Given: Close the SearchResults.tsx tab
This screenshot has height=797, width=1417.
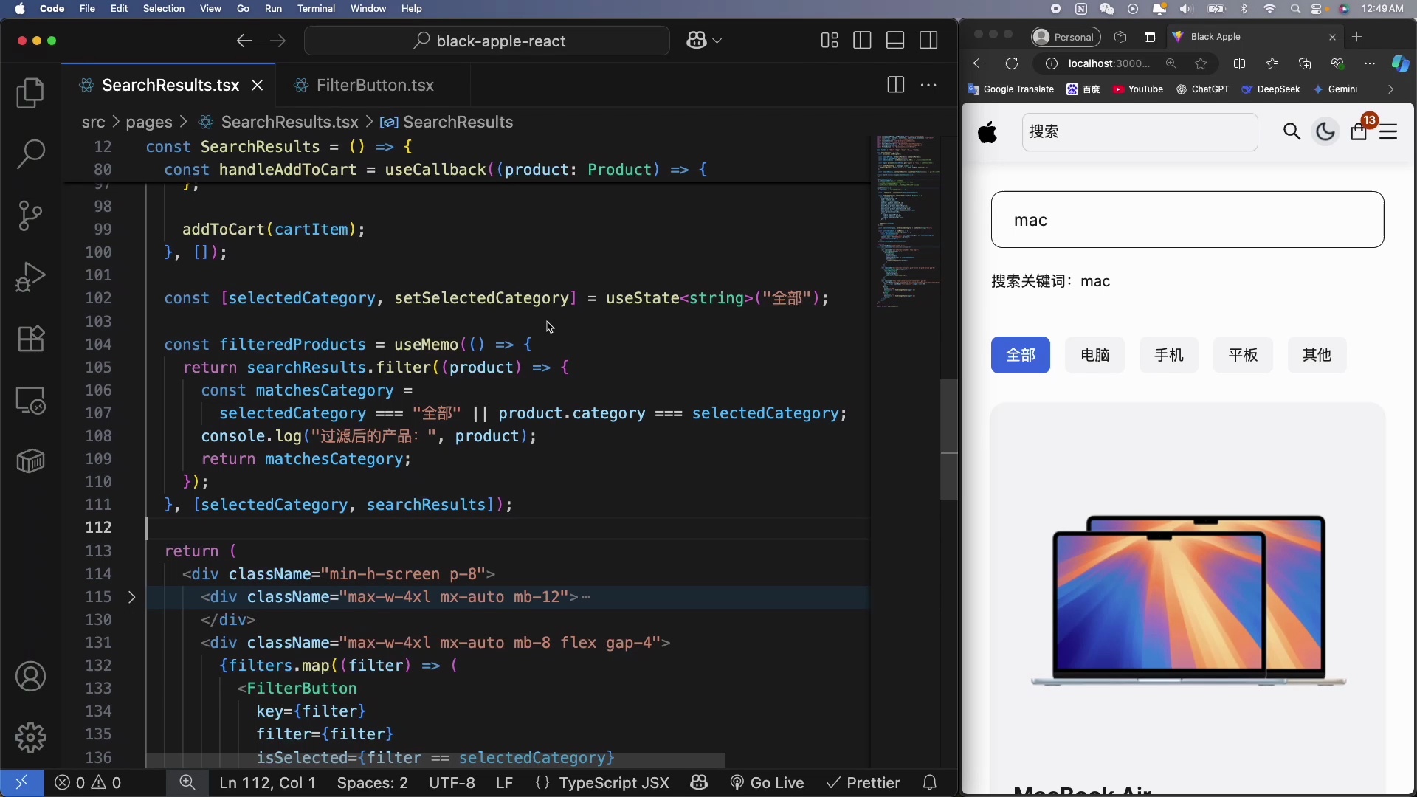Looking at the screenshot, I should 257,85.
